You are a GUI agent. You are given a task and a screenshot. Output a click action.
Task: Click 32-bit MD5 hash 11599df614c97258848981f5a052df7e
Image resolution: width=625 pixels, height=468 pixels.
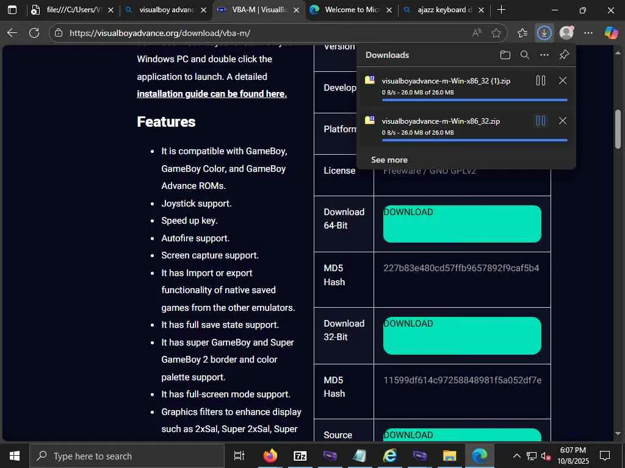pos(463,380)
